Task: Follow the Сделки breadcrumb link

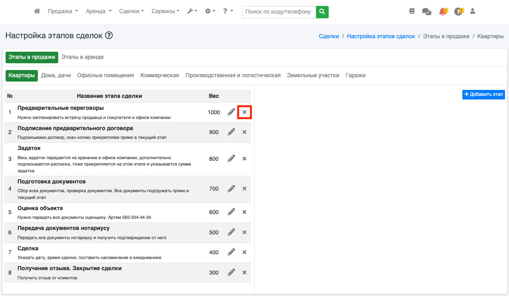Action: [329, 36]
